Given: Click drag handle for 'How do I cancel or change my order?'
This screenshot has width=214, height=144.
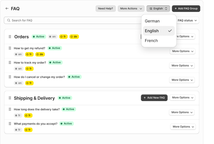Looking at the screenshot, I should (10, 77).
